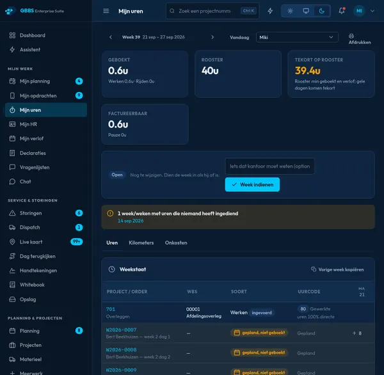Select the system theme monitor toggle
The width and height of the screenshot is (384, 375).
point(306,11)
